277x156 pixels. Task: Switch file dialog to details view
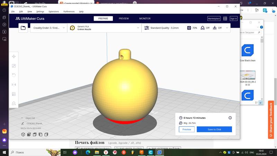[257, 103]
